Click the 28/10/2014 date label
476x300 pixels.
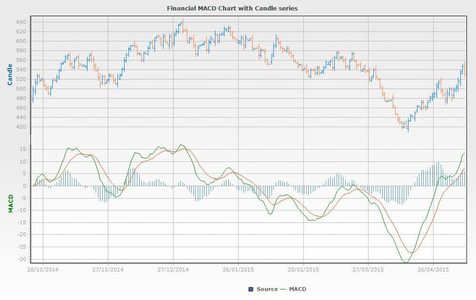pos(43,270)
